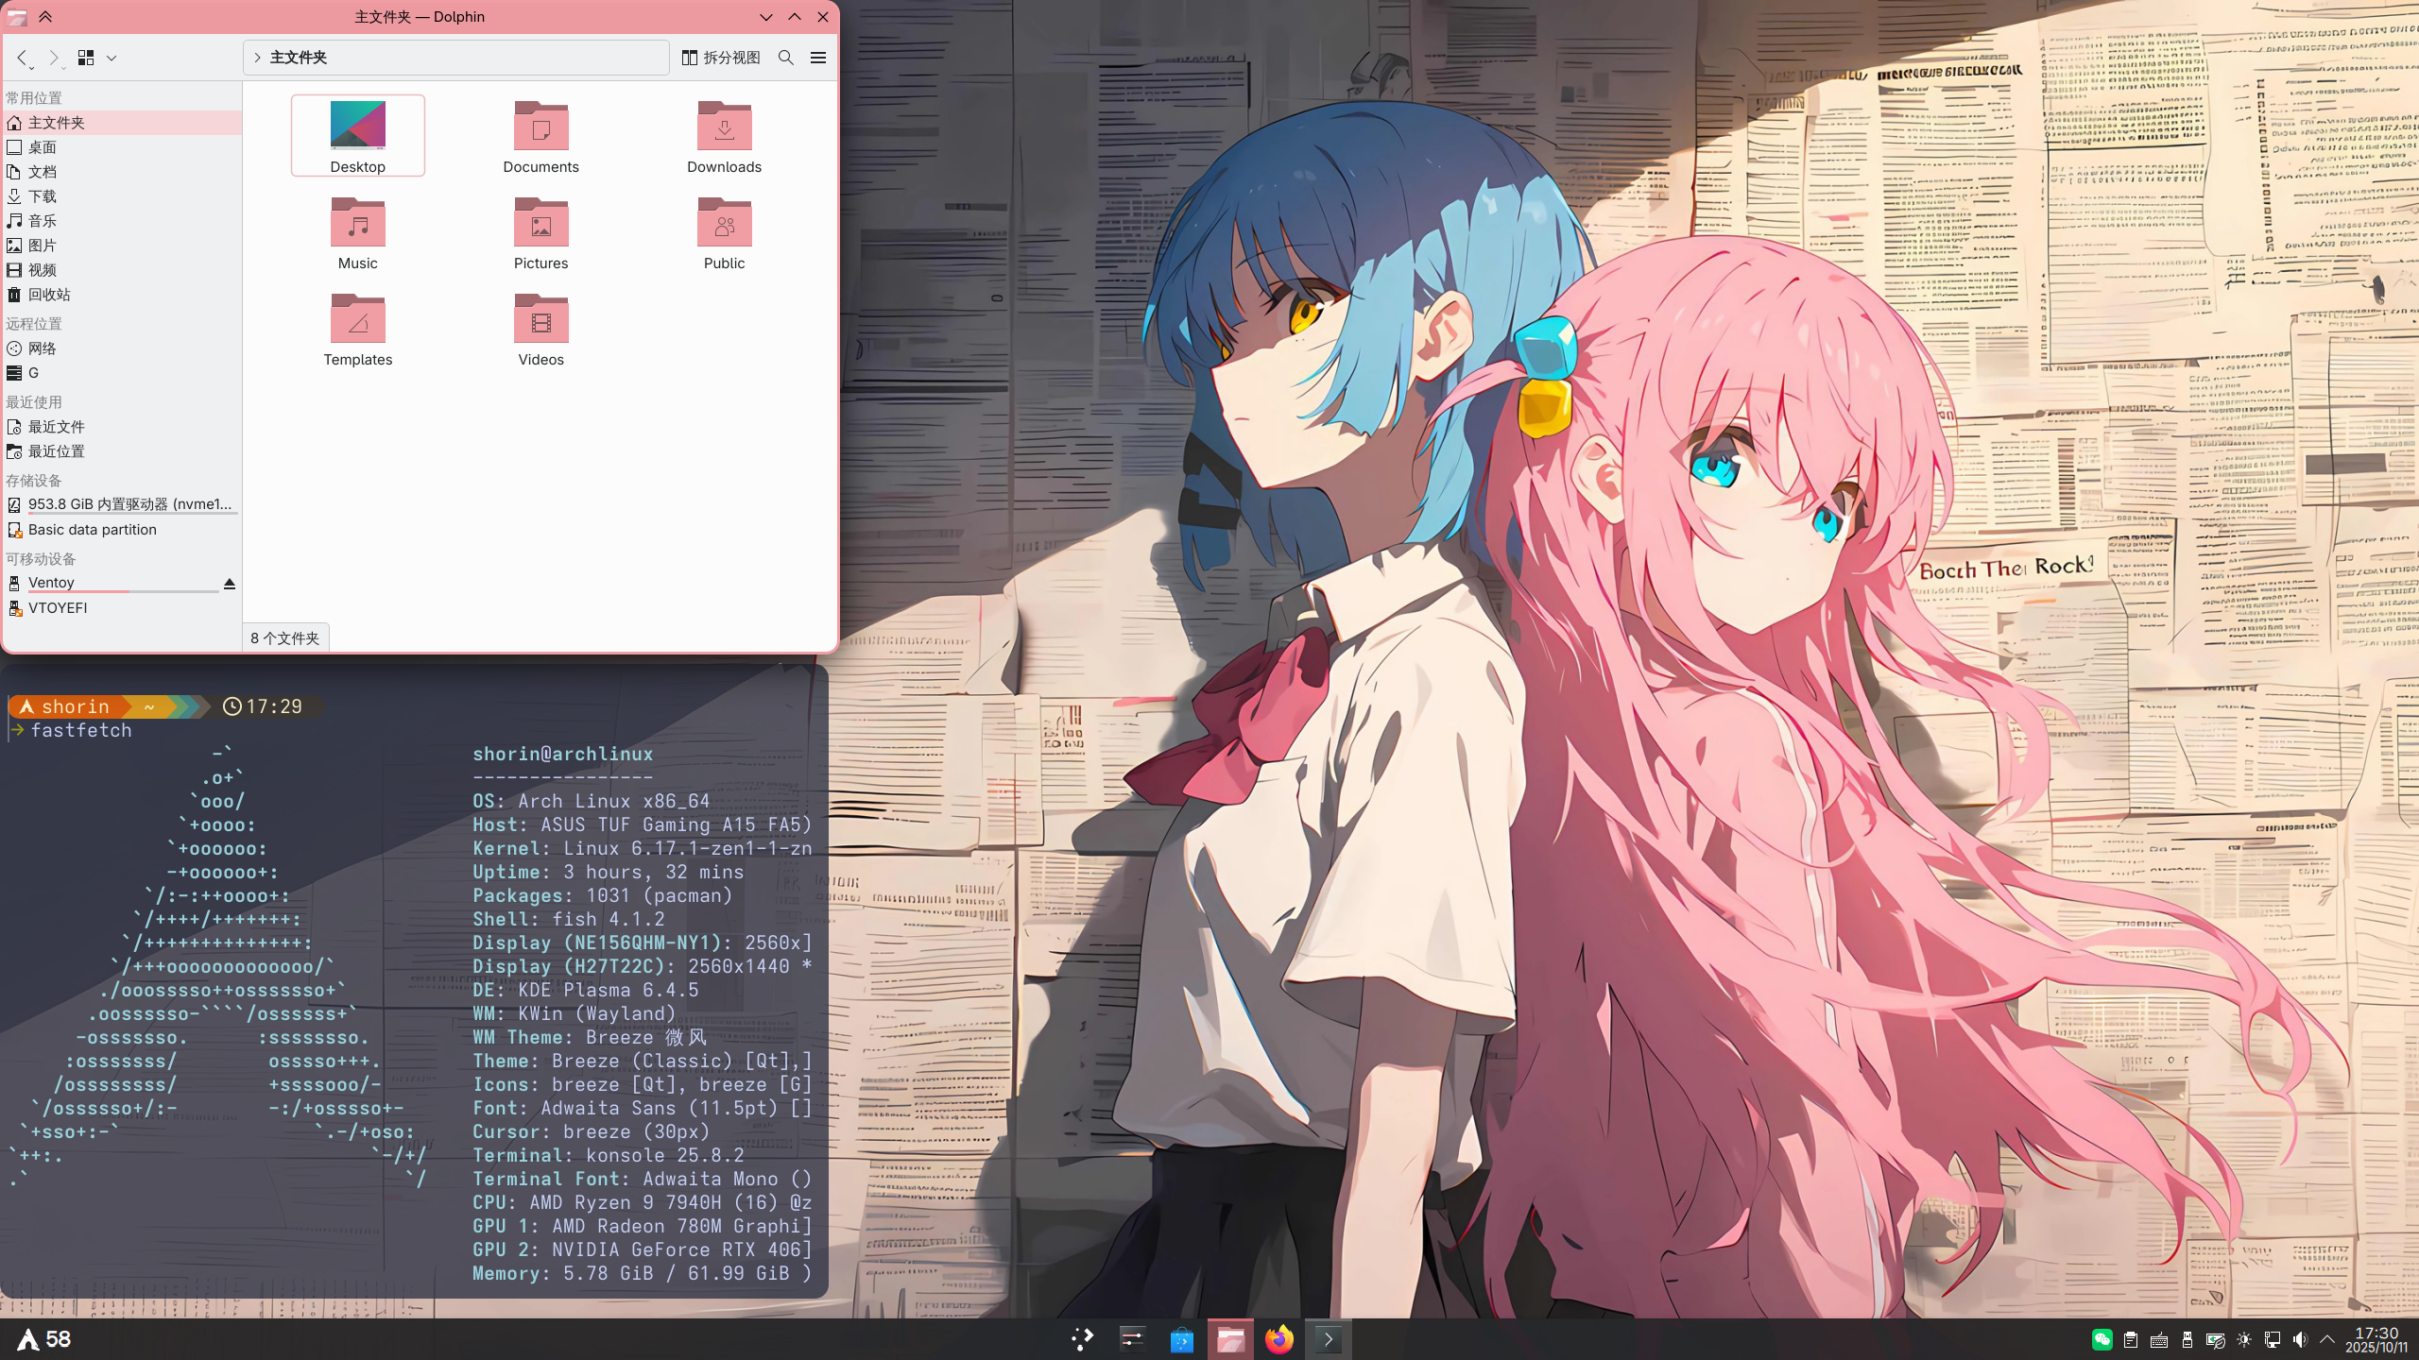Toggle keep-above on the Dolphin title bar

(x=45, y=17)
